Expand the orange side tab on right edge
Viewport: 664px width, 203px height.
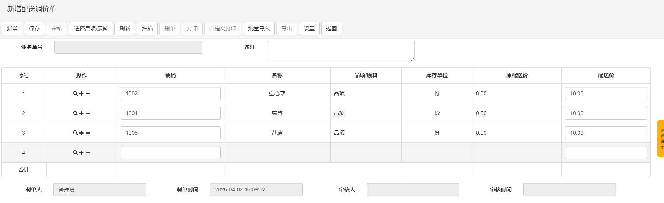[661, 139]
